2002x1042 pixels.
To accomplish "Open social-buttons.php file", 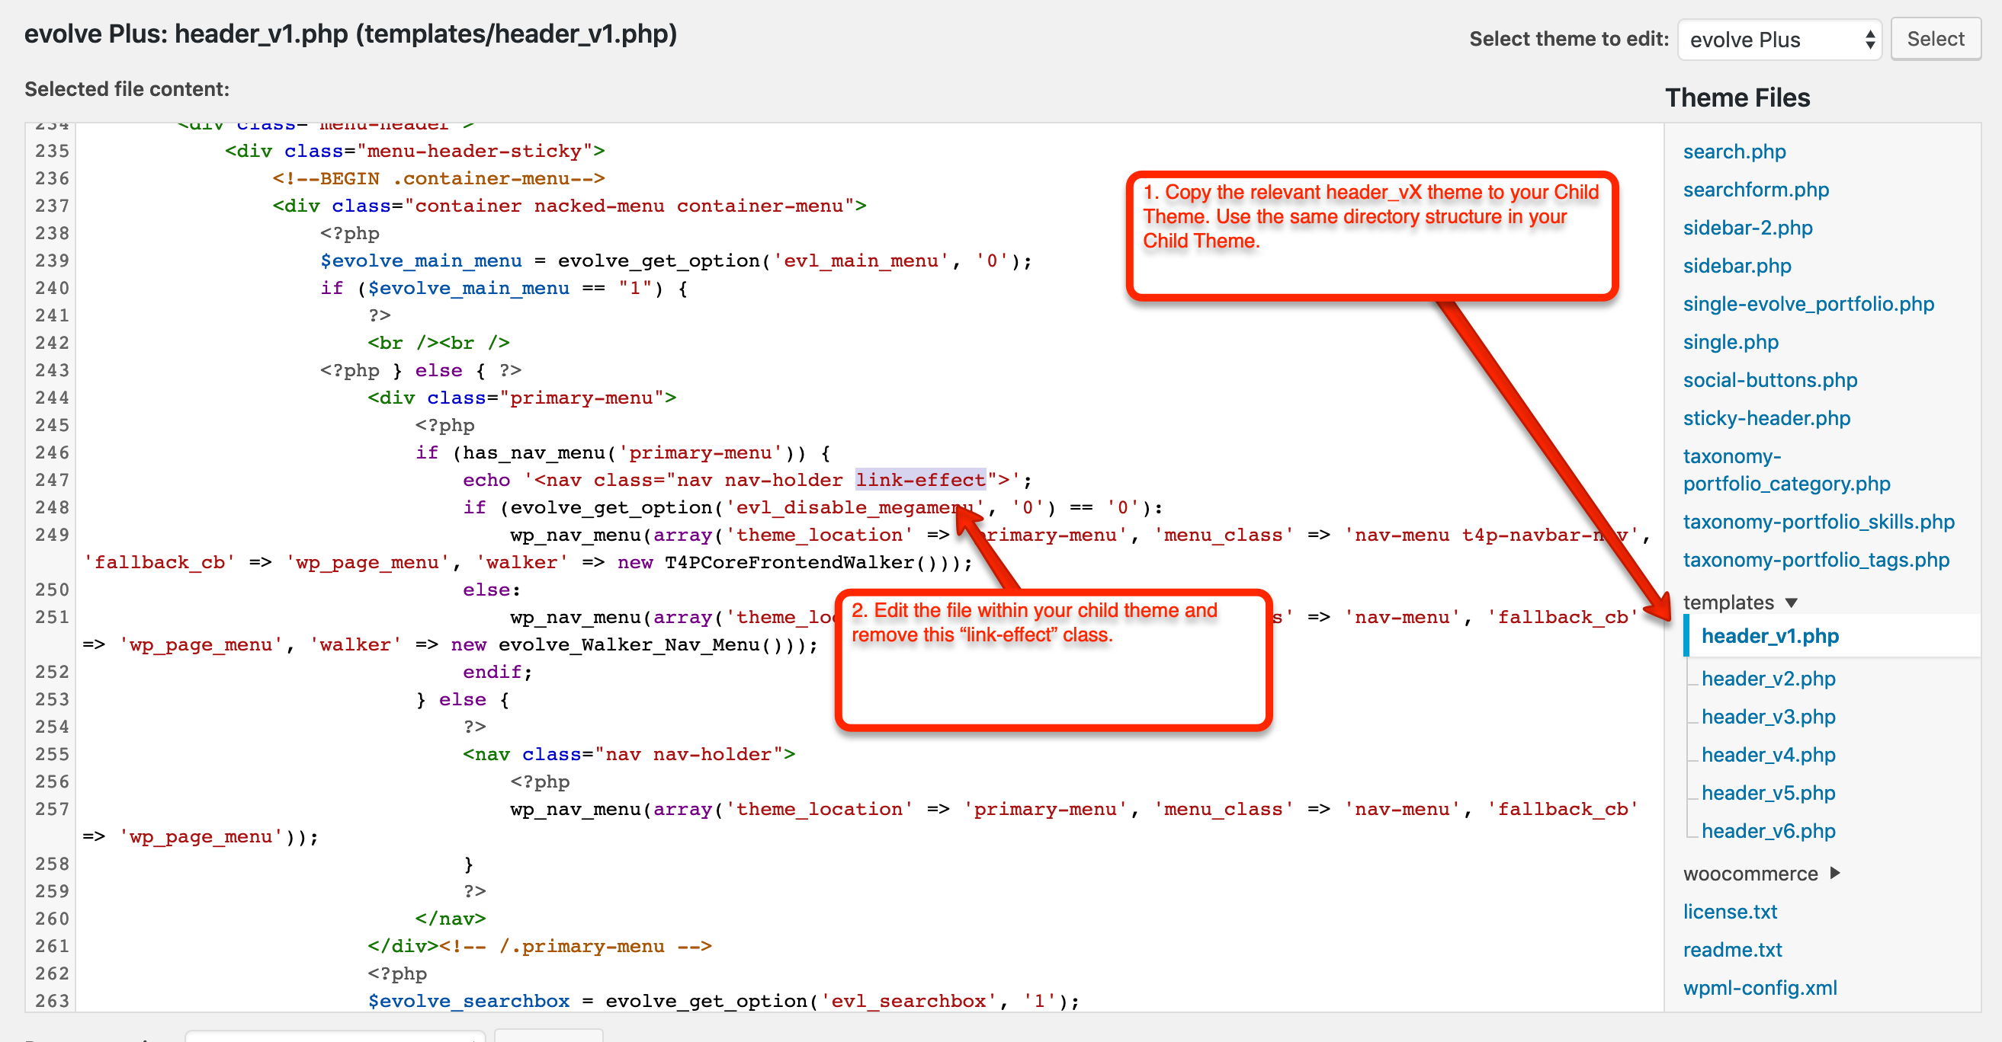I will tap(1769, 379).
